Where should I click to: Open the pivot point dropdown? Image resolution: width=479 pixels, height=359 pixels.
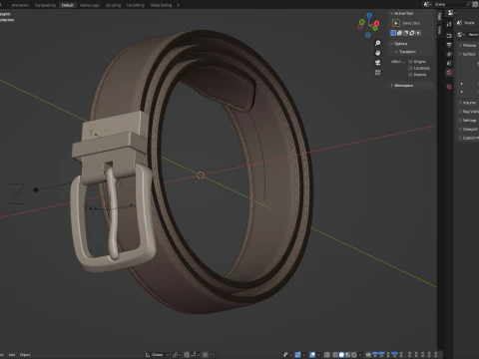click(x=176, y=355)
